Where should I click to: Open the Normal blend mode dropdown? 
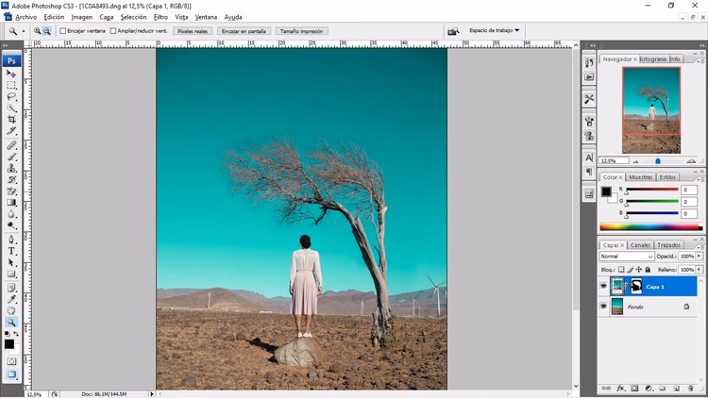pyautogui.click(x=627, y=257)
